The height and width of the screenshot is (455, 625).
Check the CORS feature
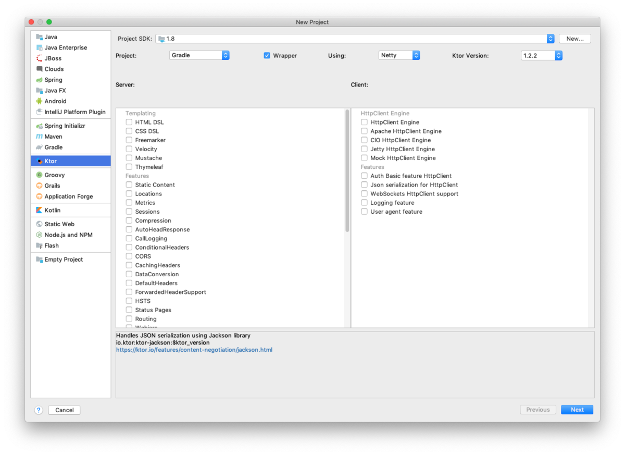129,256
